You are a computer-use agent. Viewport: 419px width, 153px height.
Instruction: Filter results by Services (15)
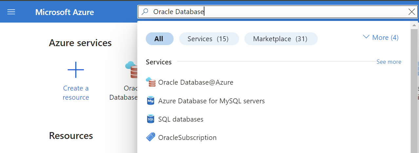(209, 39)
